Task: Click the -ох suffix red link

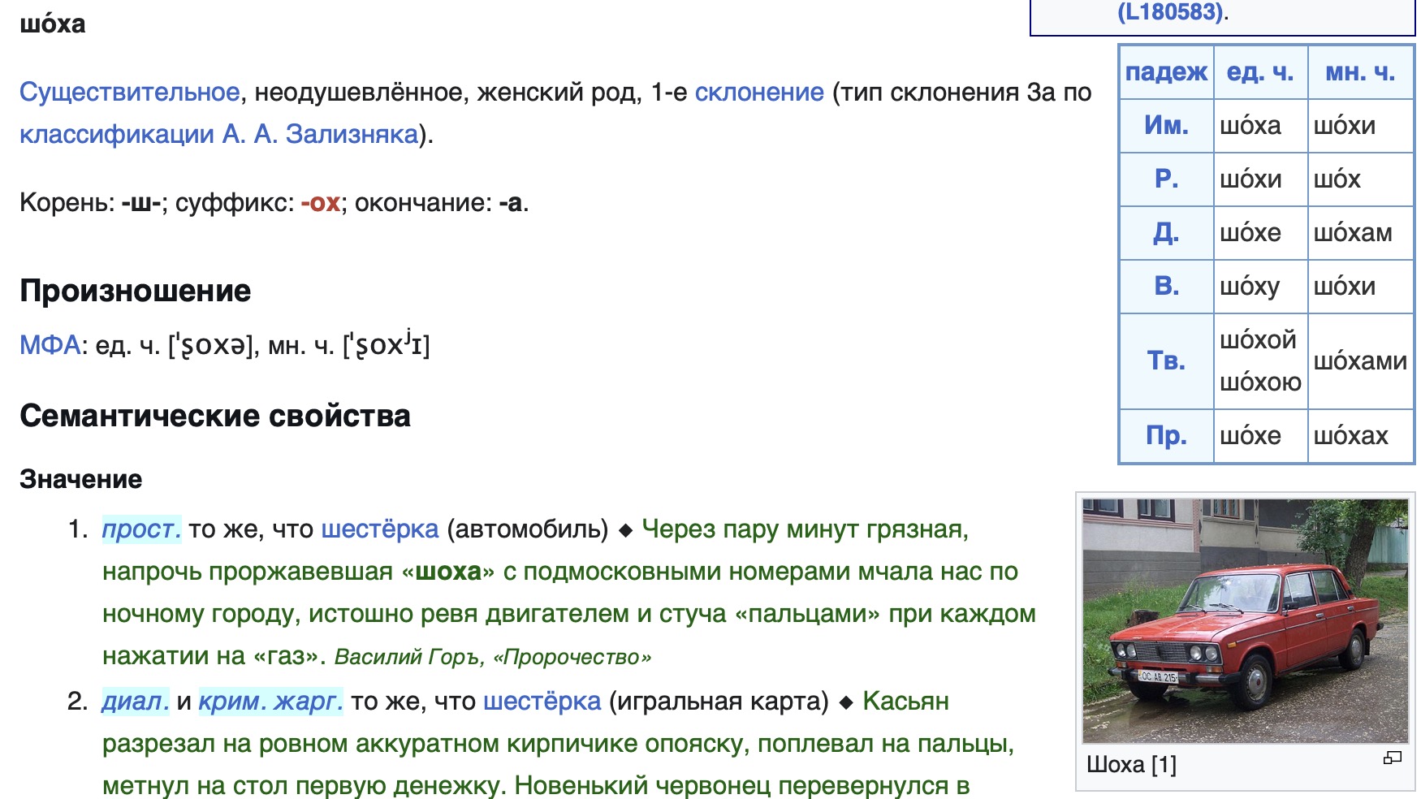Action: (x=320, y=203)
